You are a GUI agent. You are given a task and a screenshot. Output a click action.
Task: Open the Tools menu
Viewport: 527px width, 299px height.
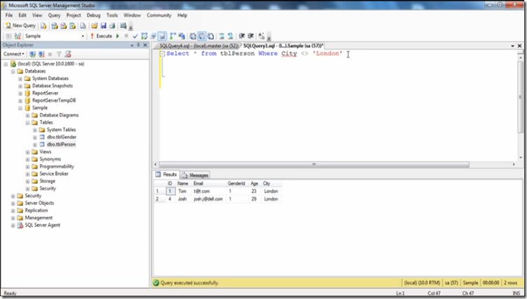[112, 15]
